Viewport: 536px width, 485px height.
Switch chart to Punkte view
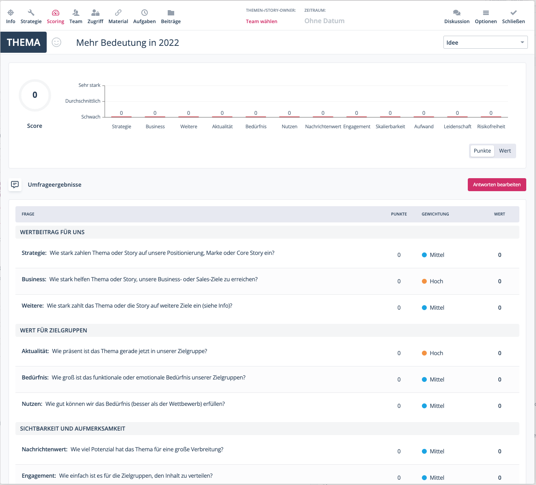point(482,151)
